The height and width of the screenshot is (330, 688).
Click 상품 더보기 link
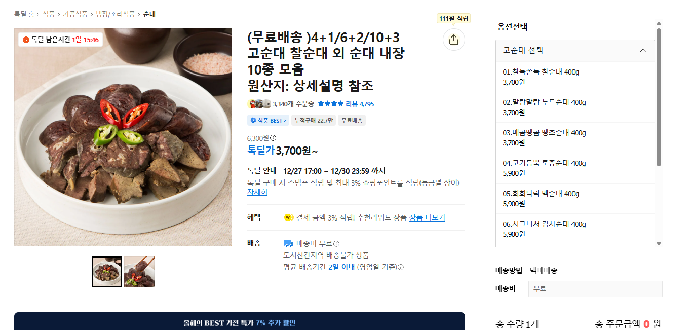tap(427, 218)
